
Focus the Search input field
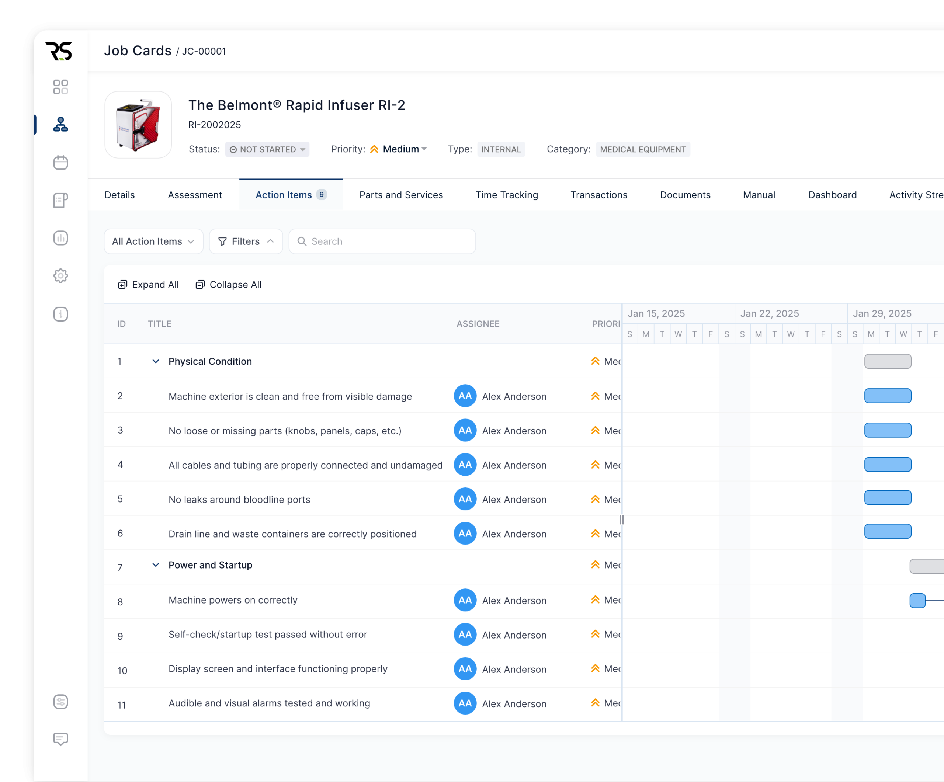[x=382, y=241]
